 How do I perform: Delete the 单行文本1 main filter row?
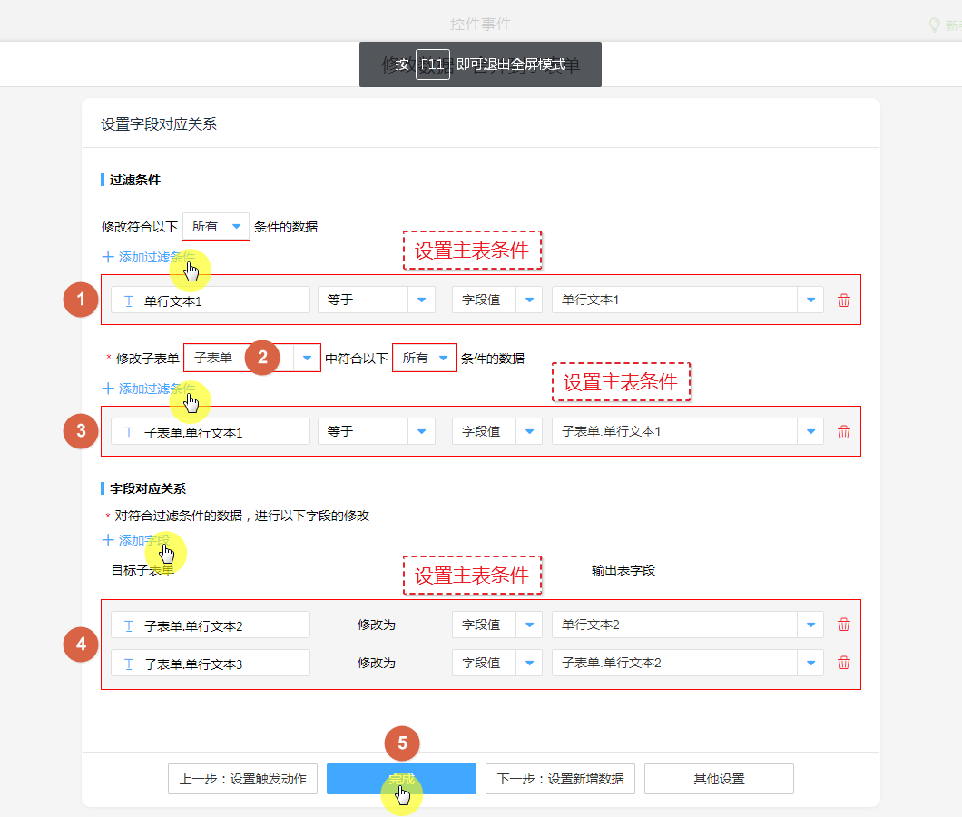844,300
